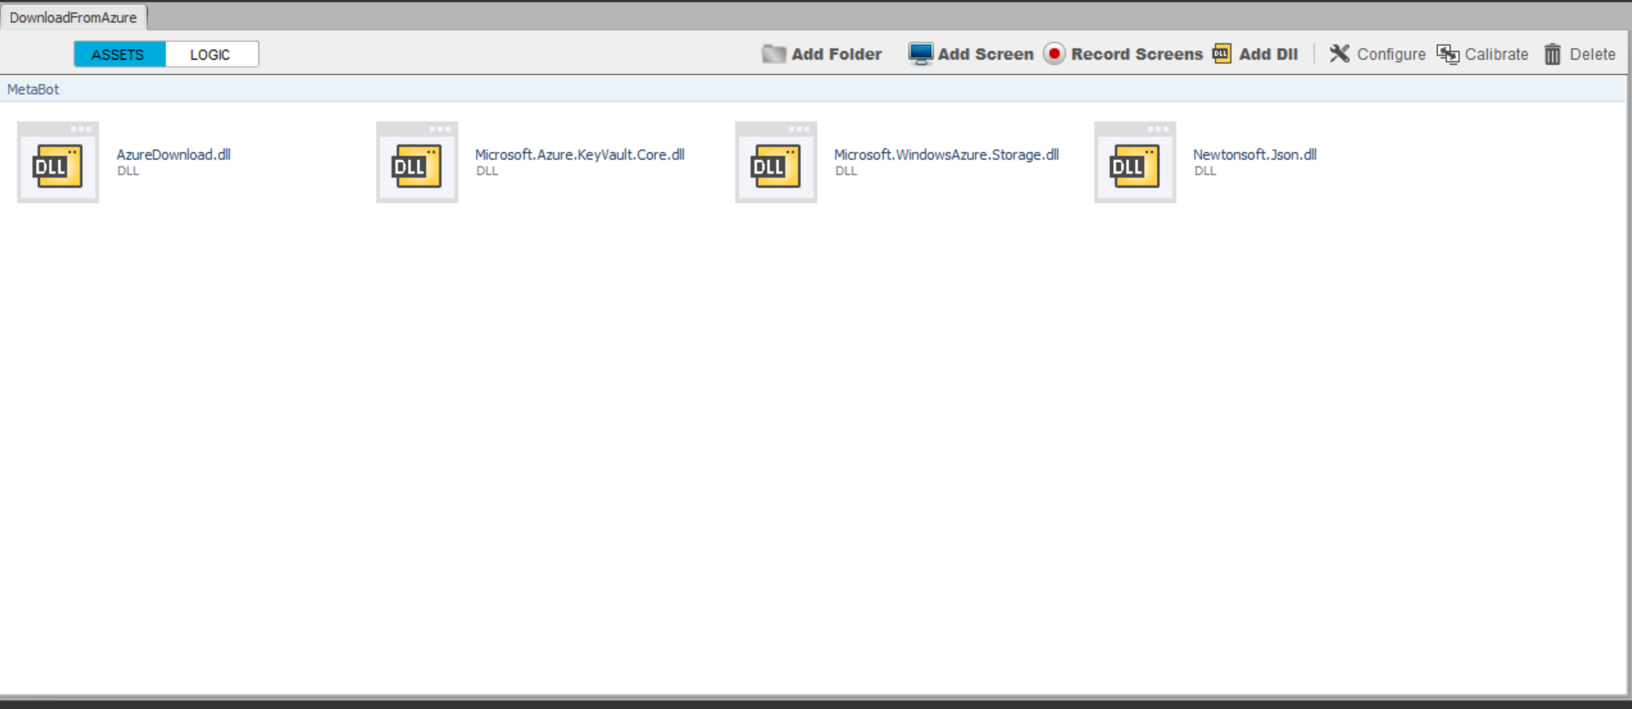
Task: Click the Delete label
Action: coord(1593,54)
